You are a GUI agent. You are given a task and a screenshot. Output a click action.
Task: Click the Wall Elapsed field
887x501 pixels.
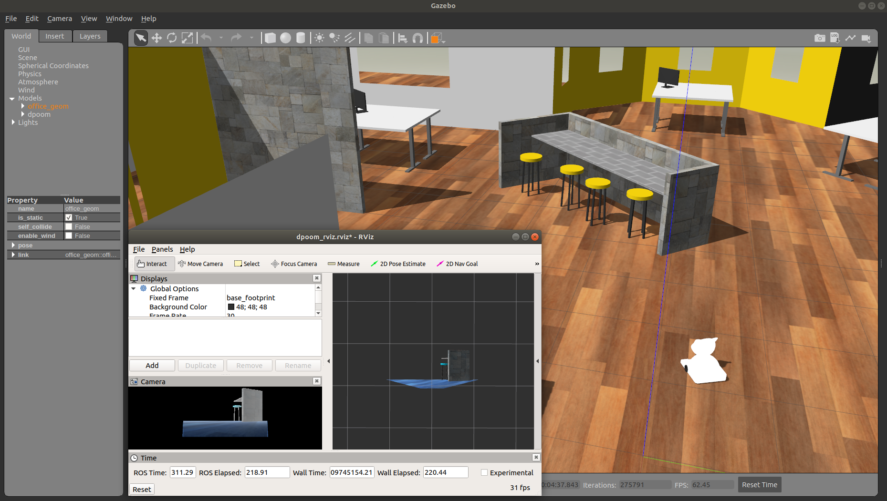pyautogui.click(x=446, y=472)
